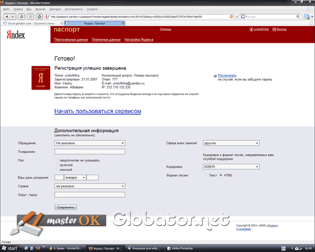Open the Обращение dropdown

(90, 143)
